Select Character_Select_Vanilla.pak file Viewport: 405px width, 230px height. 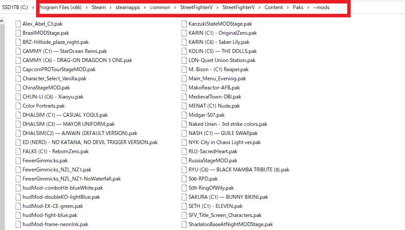(51, 79)
